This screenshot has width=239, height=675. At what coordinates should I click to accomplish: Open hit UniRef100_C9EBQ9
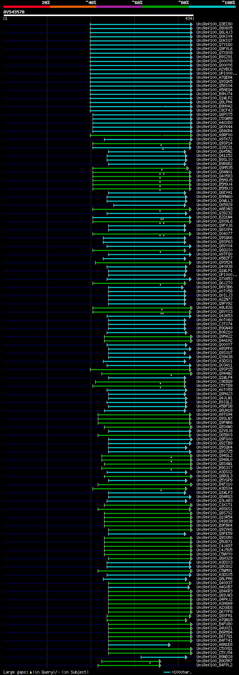(214, 382)
